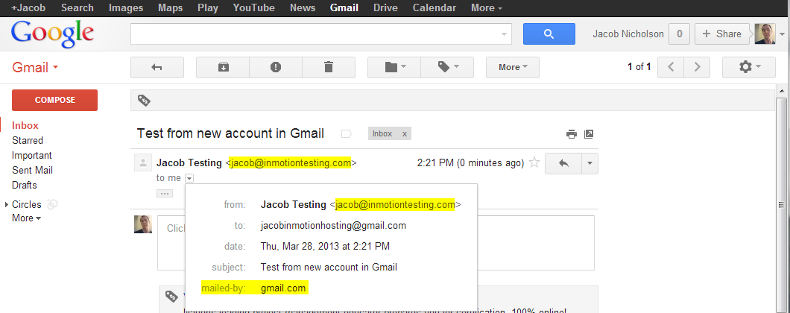Open the Inbox folder
The image size is (790, 313).
tap(25, 125)
